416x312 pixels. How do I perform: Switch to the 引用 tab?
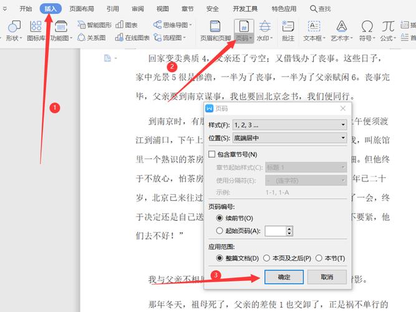[x=112, y=9]
